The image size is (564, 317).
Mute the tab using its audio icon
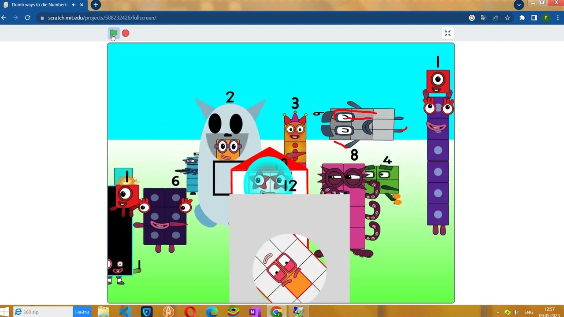[73, 5]
